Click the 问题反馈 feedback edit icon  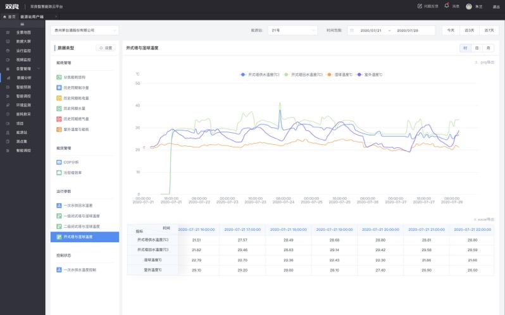tap(420, 6)
